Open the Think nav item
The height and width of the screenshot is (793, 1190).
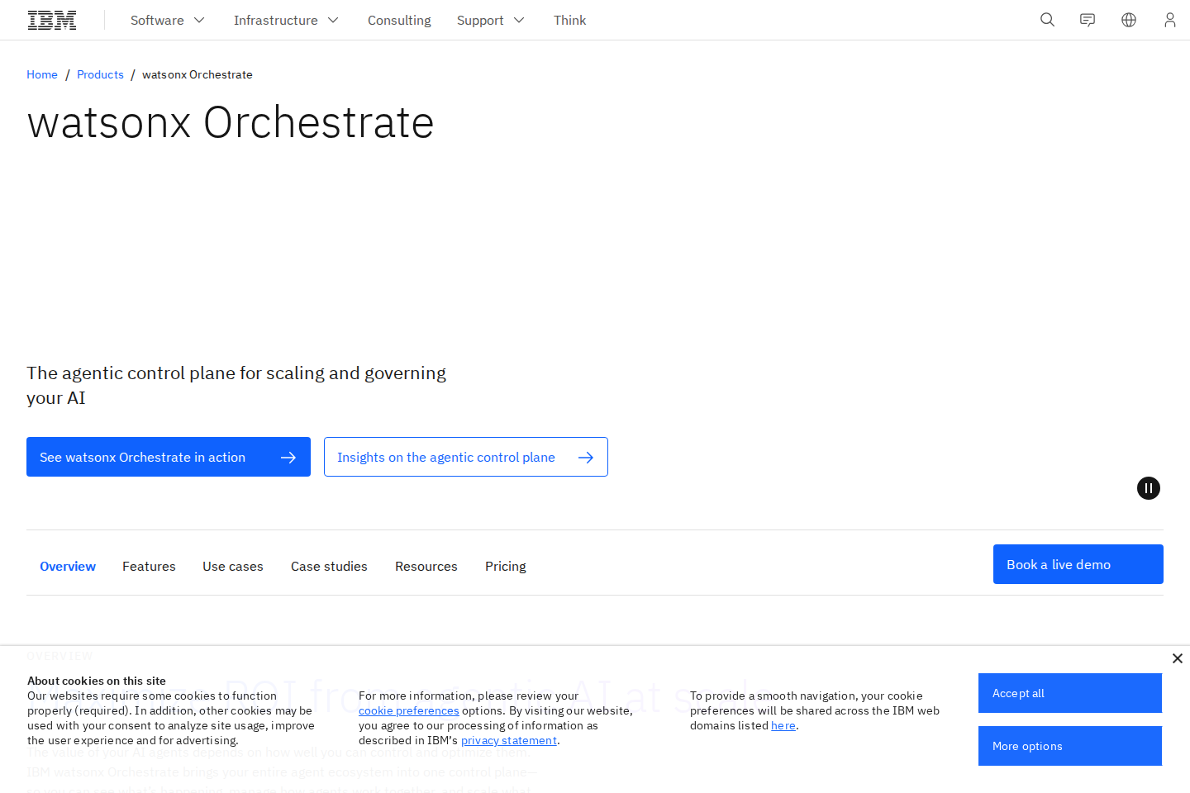(569, 20)
